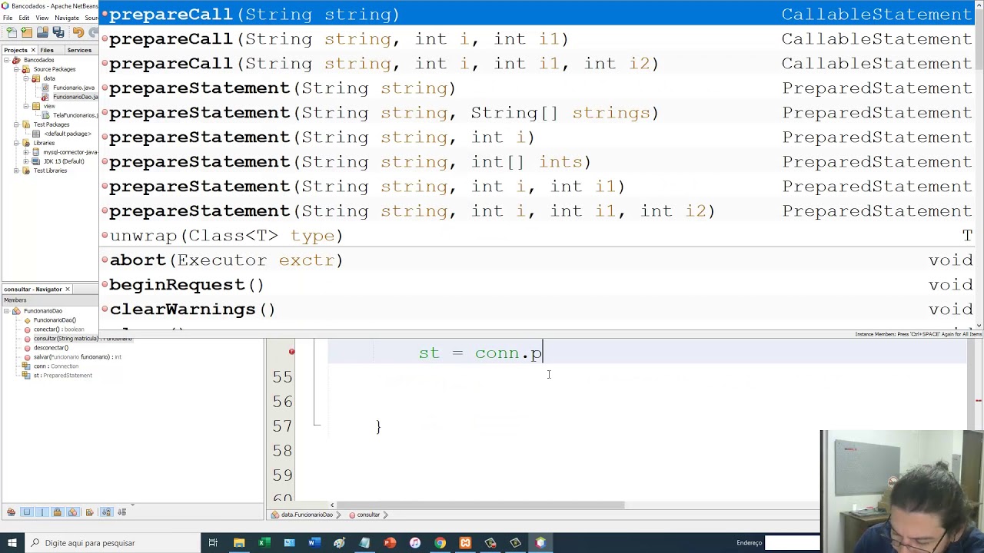The width and height of the screenshot is (984, 553).
Task: Collapse the Source Packages node
Action: click(16, 69)
